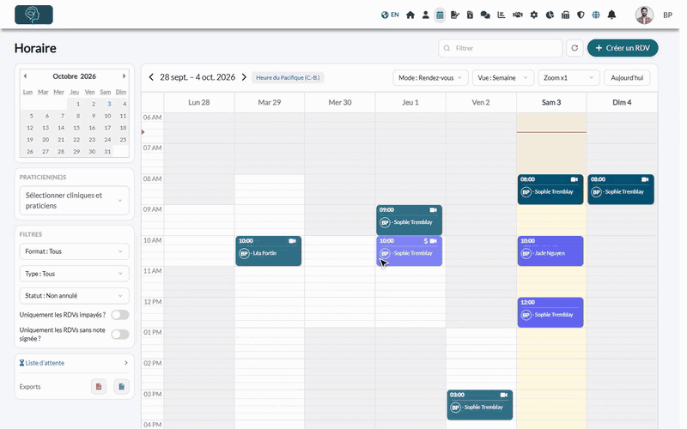687x429 pixels.
Task: Click the dollar icon on Jeu 10:00 appointment
Action: point(425,241)
